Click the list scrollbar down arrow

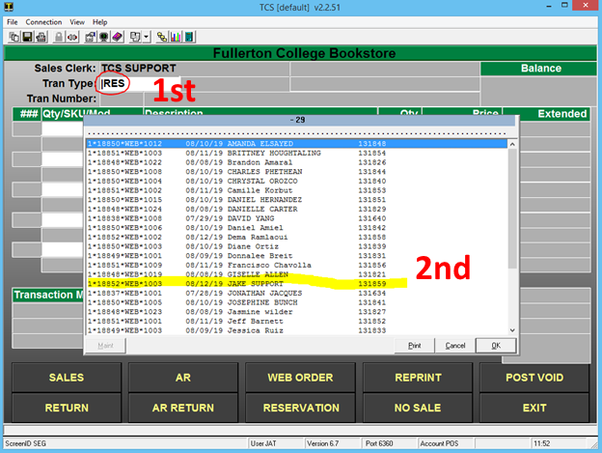pos(512,330)
